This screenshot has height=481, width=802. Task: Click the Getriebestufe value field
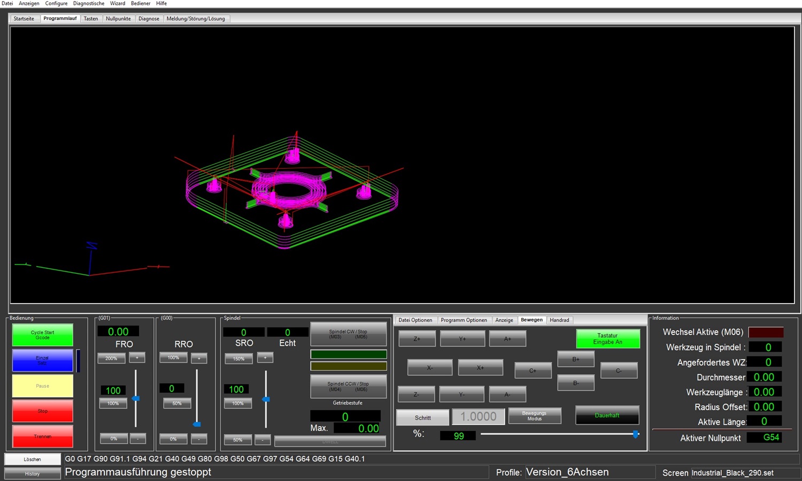pyautogui.click(x=345, y=416)
